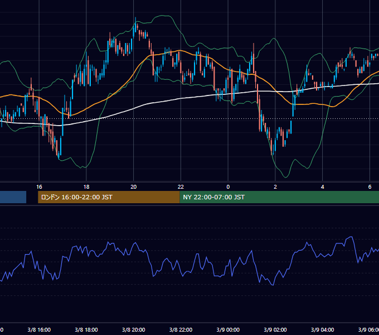Select the ロンドン 16:00-22:00 JST session bar
This screenshot has width=379, height=335.
(109, 197)
